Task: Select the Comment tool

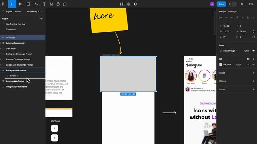Action: coord(65,4)
